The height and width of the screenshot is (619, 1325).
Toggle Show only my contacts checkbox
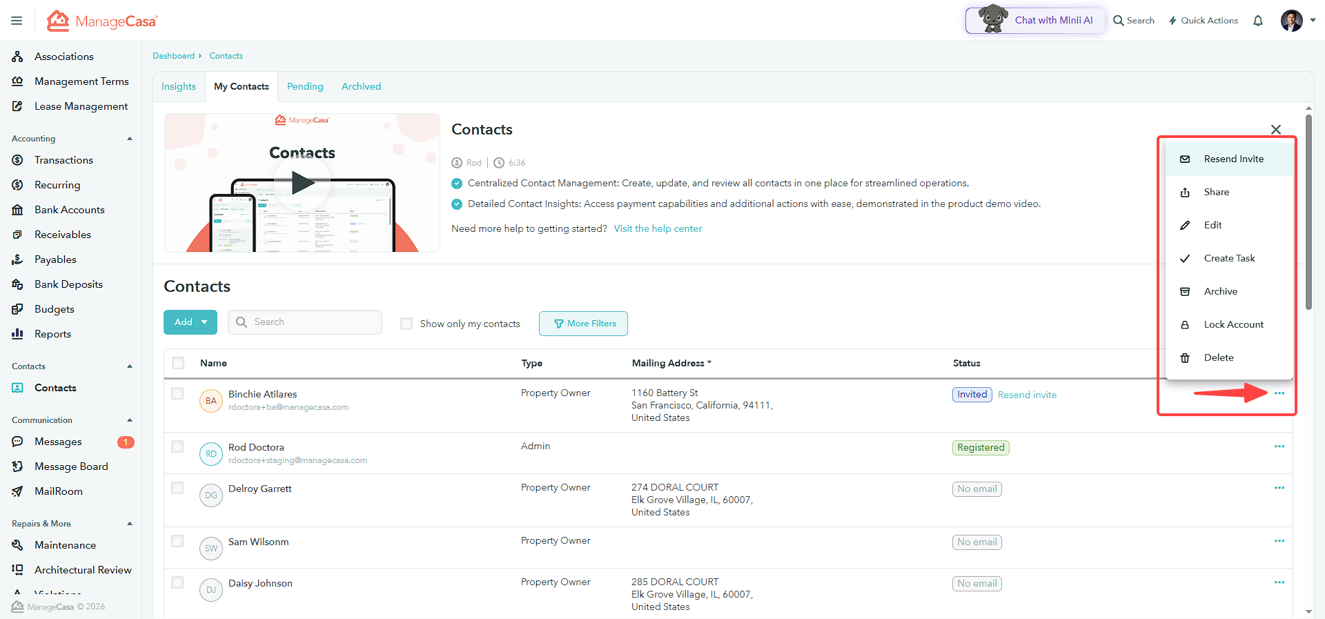click(406, 324)
